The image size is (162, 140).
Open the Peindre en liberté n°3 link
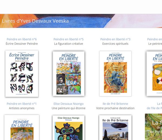click(x=115, y=39)
